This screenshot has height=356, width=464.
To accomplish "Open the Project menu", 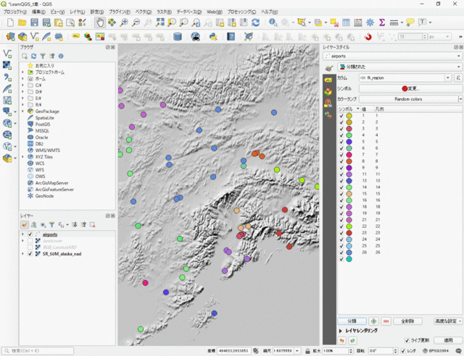I will [x=14, y=12].
